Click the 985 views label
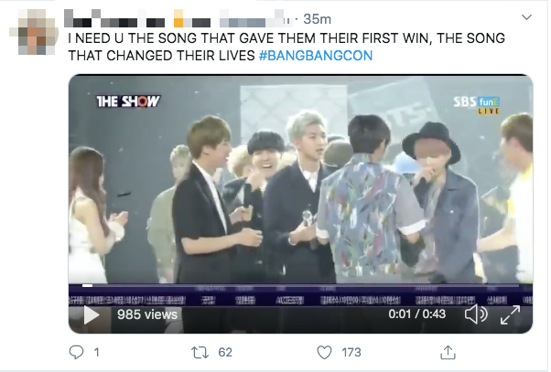Image resolution: width=551 pixels, height=372 pixels. tap(146, 314)
